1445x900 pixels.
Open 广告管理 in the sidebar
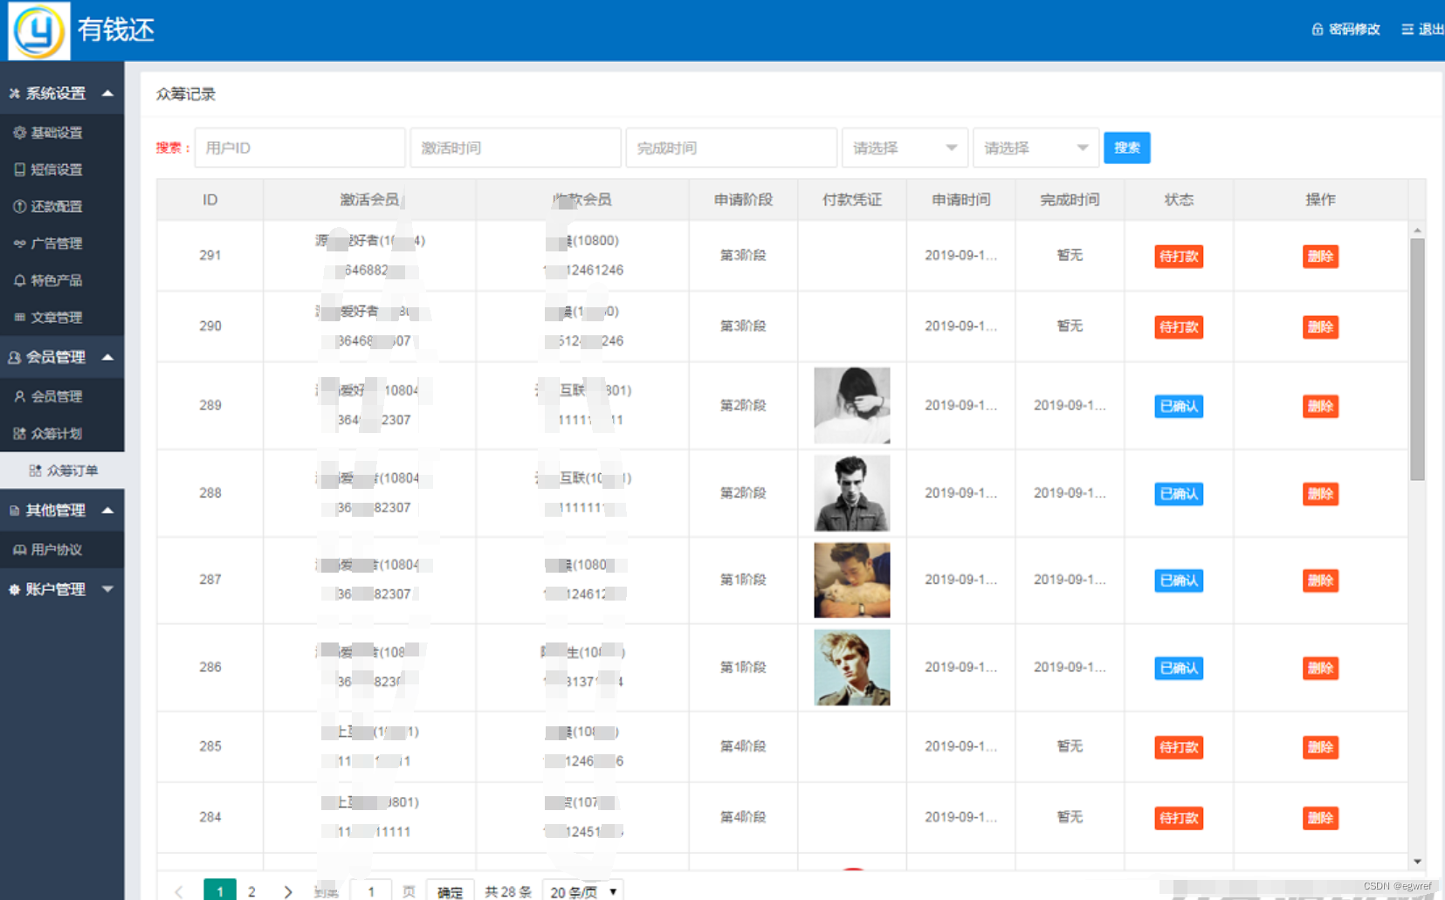[57, 244]
